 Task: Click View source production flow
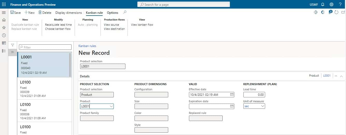point(111,25)
